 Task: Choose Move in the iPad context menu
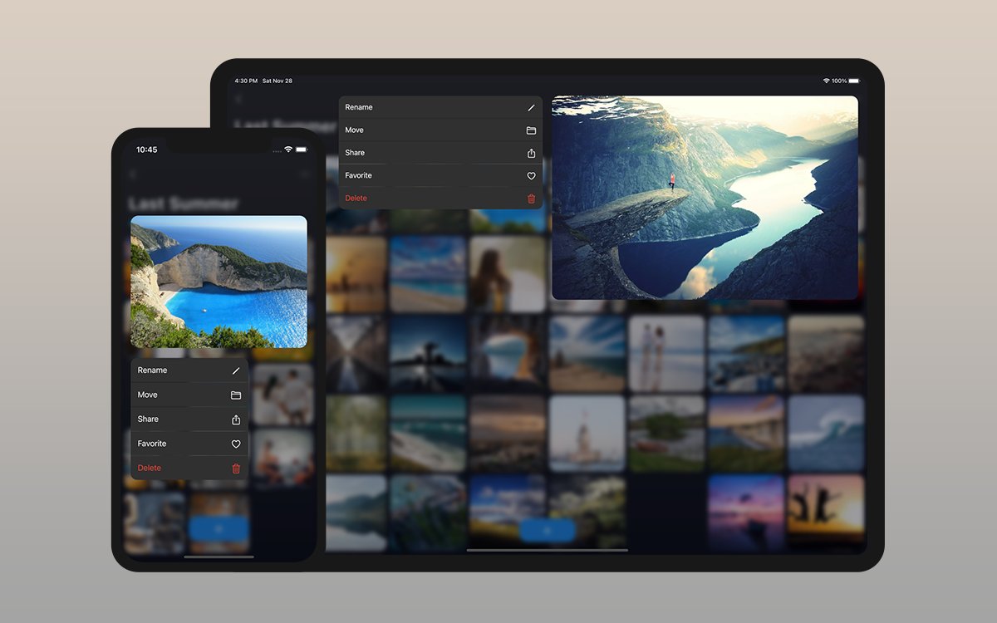pos(440,130)
